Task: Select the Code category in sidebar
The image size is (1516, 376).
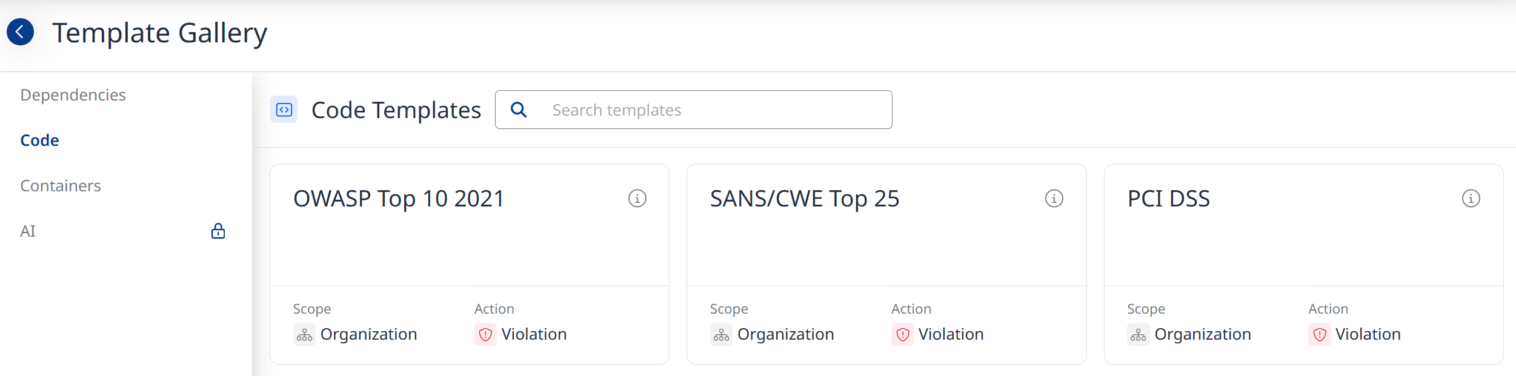Action: [39, 140]
